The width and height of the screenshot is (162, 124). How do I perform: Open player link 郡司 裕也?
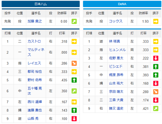coord(35,72)
